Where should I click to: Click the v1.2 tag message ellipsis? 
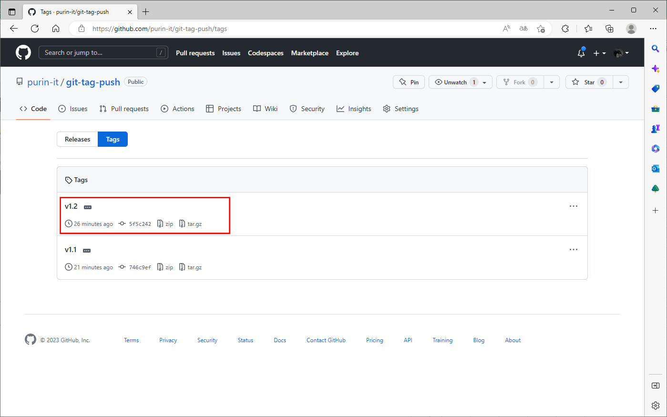tap(88, 207)
